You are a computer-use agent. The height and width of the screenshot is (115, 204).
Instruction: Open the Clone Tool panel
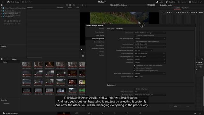coord(27,2)
